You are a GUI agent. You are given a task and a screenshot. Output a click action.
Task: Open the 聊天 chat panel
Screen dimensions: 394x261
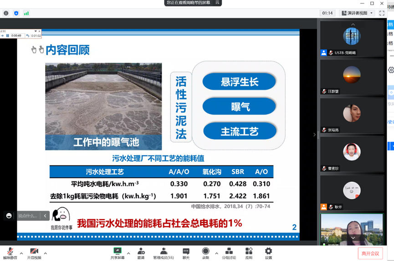point(186,253)
